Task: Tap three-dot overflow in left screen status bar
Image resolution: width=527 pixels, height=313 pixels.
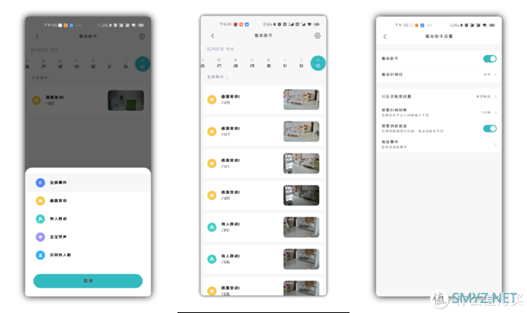Action: pyautogui.click(x=78, y=26)
